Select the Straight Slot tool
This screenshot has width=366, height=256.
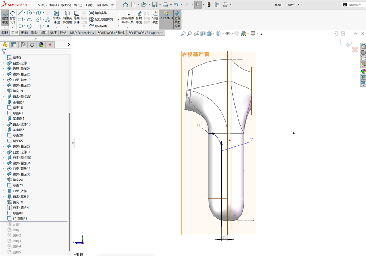tap(20, 26)
